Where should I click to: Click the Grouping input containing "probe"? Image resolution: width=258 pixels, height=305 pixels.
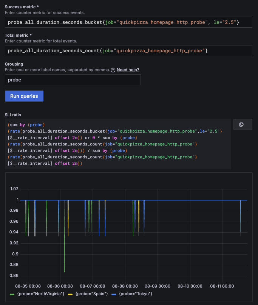pyautogui.click(x=72, y=80)
